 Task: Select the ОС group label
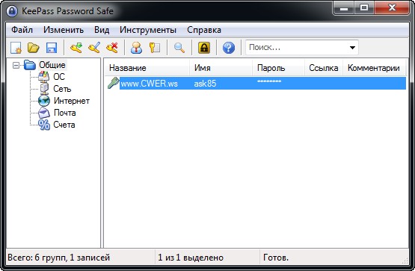click(59, 77)
